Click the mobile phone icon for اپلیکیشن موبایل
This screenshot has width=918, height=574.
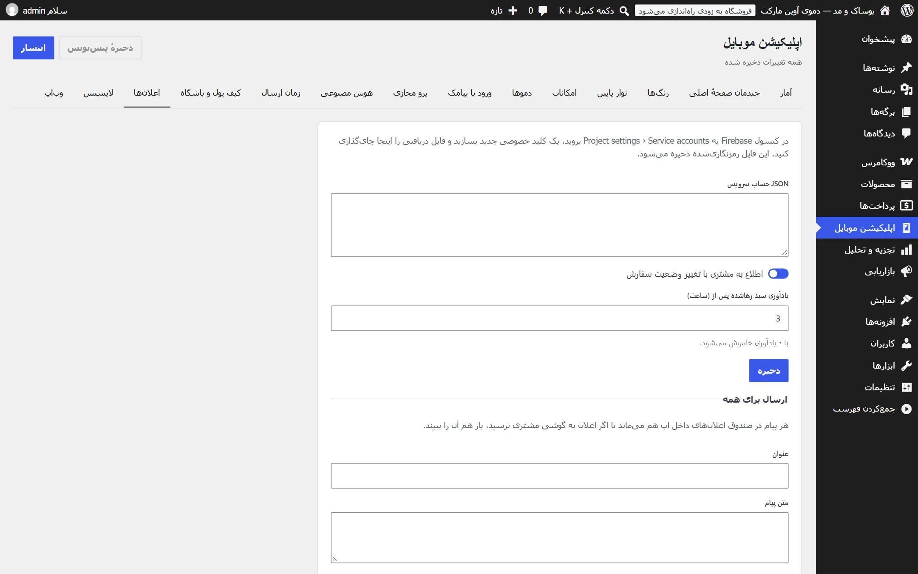click(x=907, y=228)
